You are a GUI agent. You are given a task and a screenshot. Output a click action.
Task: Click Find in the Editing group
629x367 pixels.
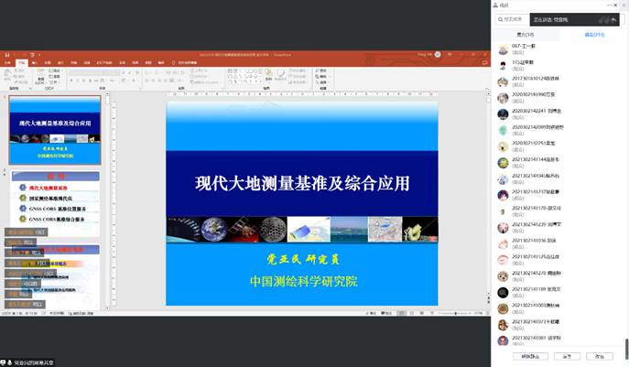tap(322, 70)
